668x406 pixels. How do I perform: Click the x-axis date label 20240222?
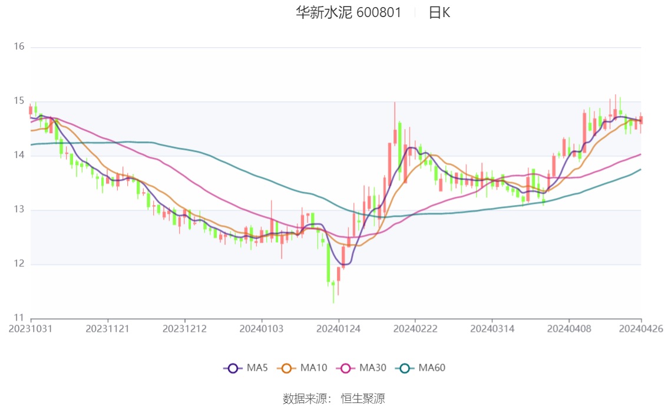click(x=415, y=329)
